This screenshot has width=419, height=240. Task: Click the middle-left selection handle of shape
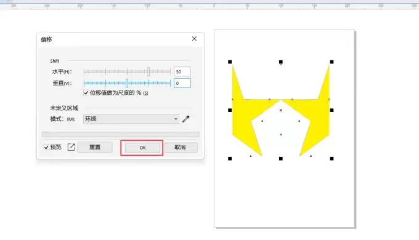[230, 110]
